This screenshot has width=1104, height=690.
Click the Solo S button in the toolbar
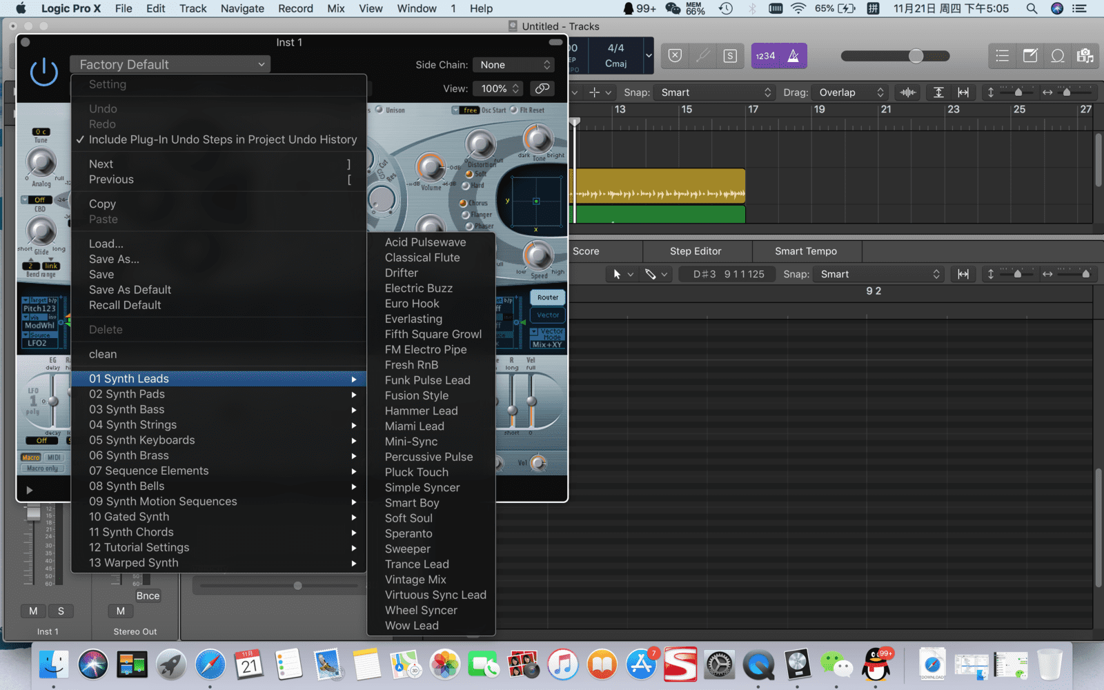(x=730, y=56)
